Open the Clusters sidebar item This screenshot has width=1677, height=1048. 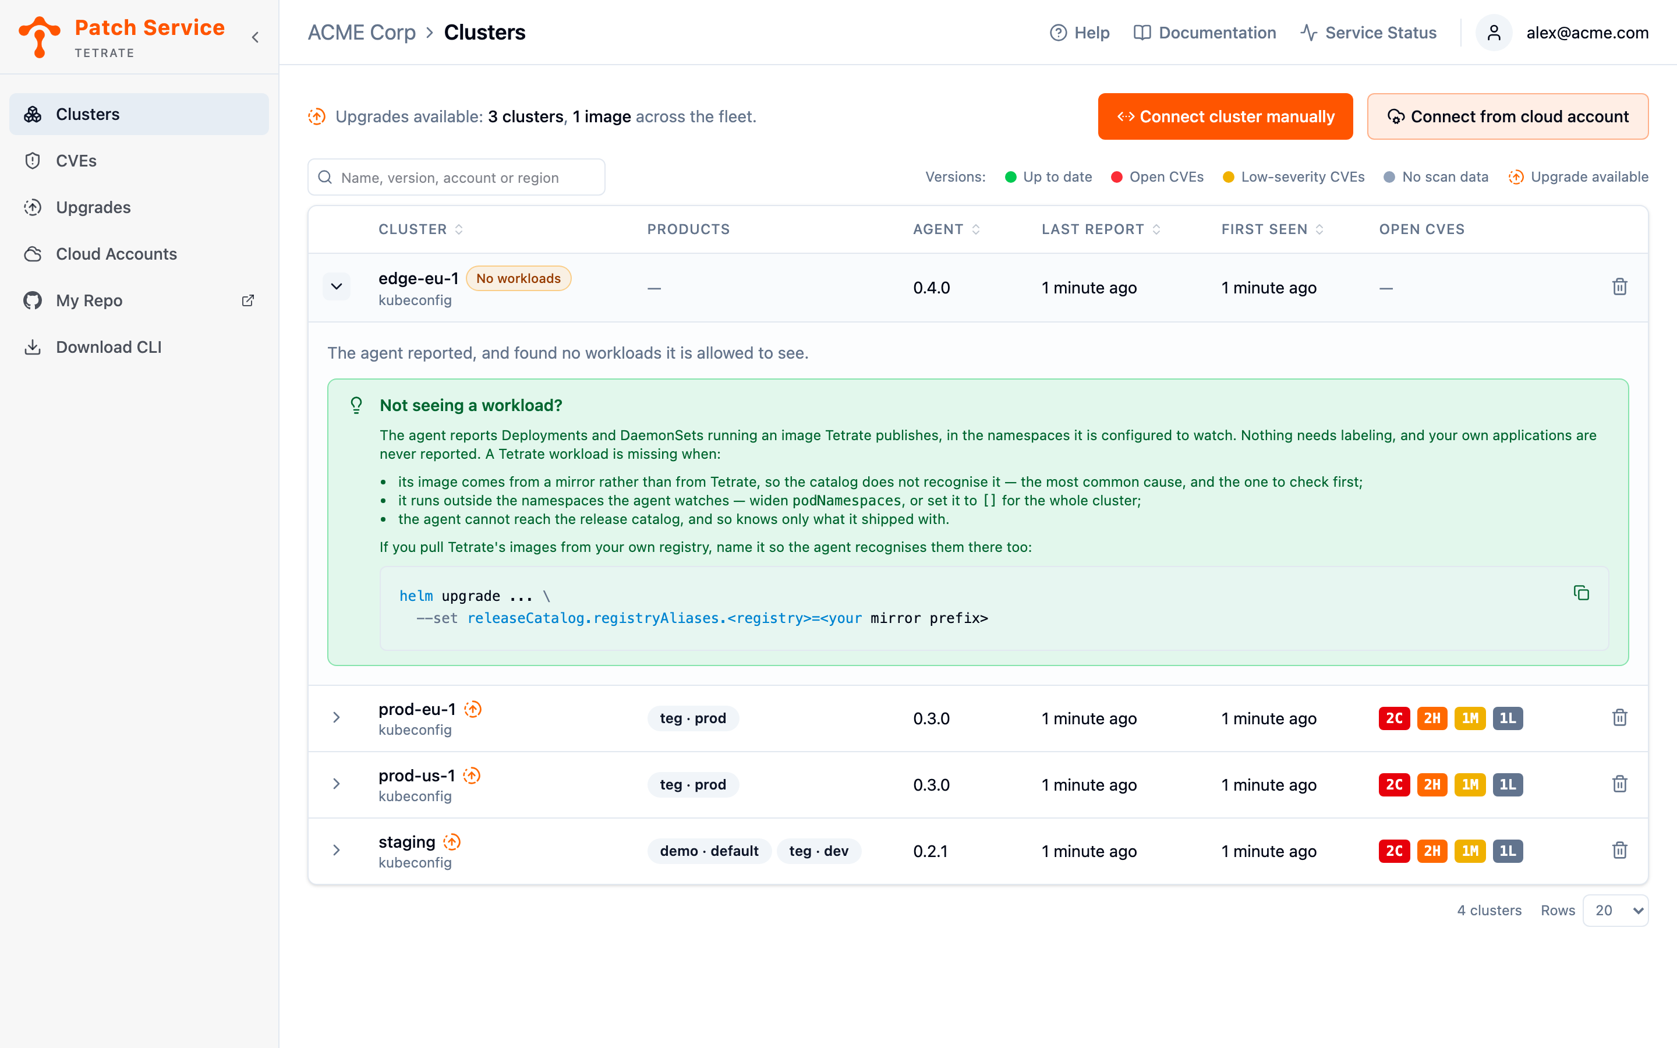(x=139, y=114)
